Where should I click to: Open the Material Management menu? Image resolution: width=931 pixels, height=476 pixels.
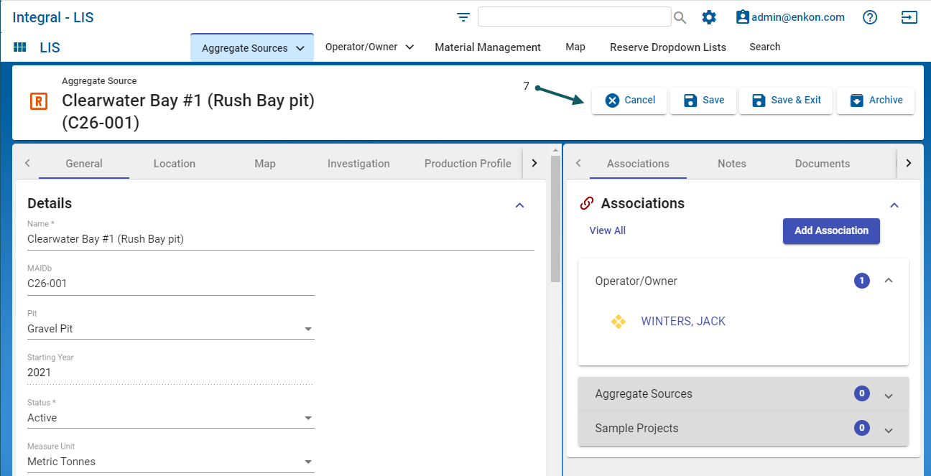point(487,47)
